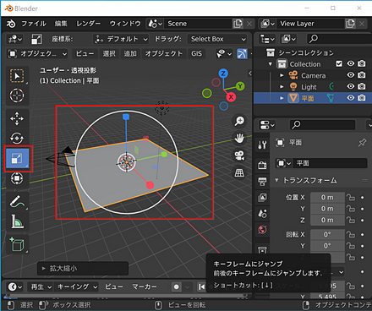Disable 平面 in renders
The height and width of the screenshot is (311, 372).
coord(362,98)
